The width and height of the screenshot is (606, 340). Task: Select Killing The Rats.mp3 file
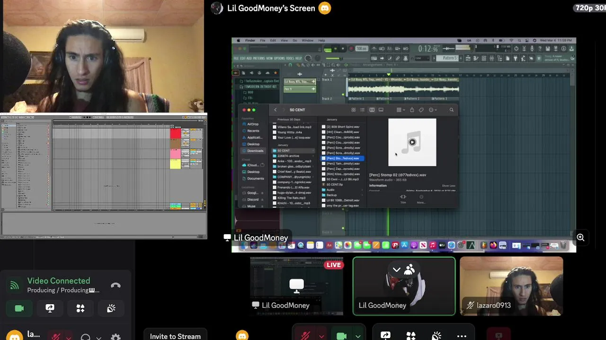click(x=293, y=198)
